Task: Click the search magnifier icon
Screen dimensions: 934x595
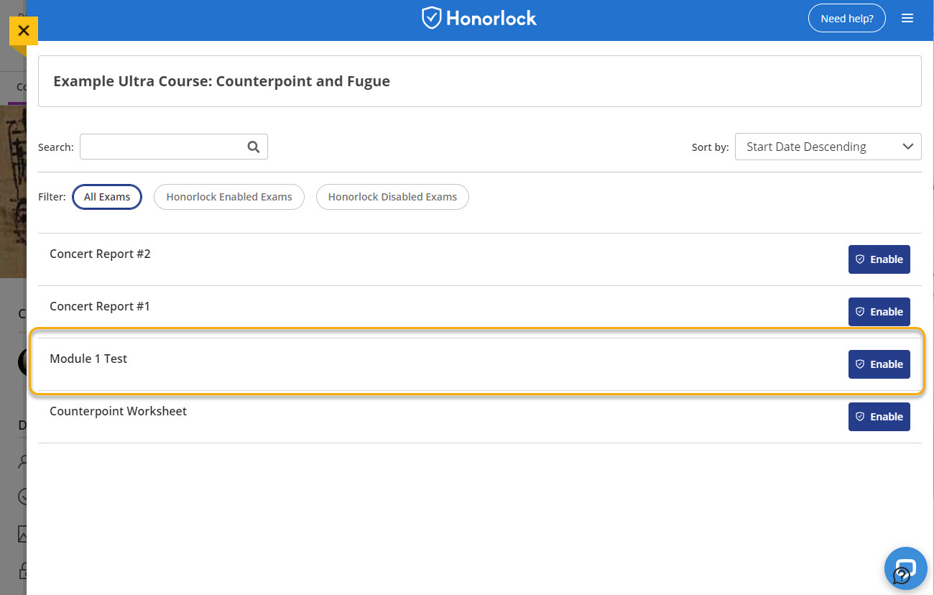Action: click(253, 147)
